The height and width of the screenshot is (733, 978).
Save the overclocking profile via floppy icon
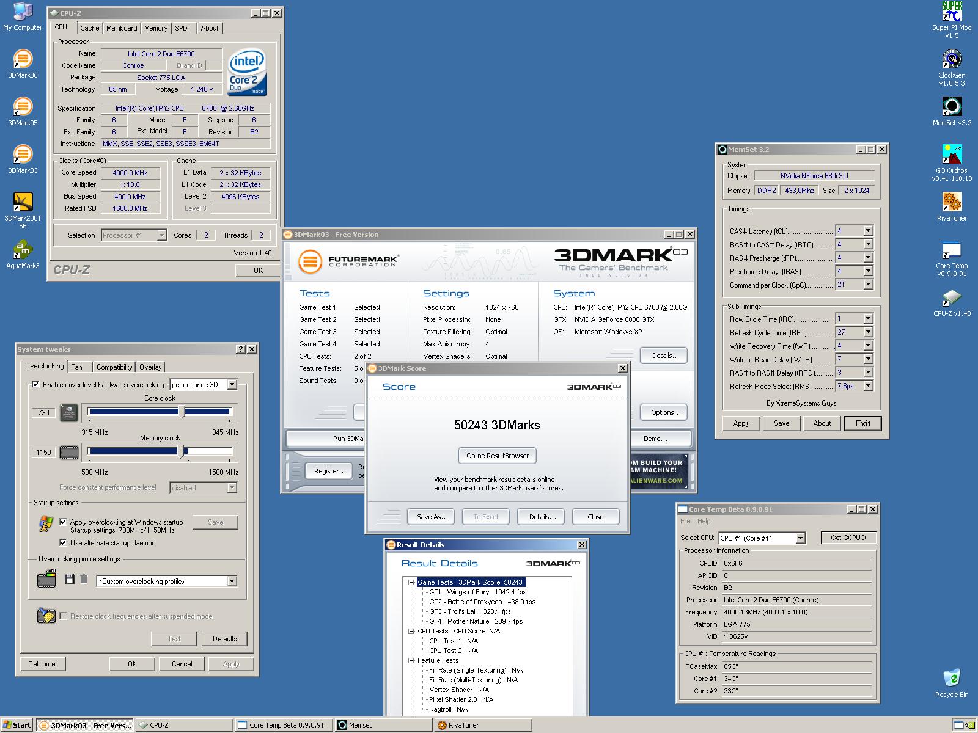[70, 579]
